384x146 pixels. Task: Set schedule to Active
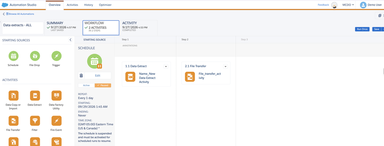(86, 85)
